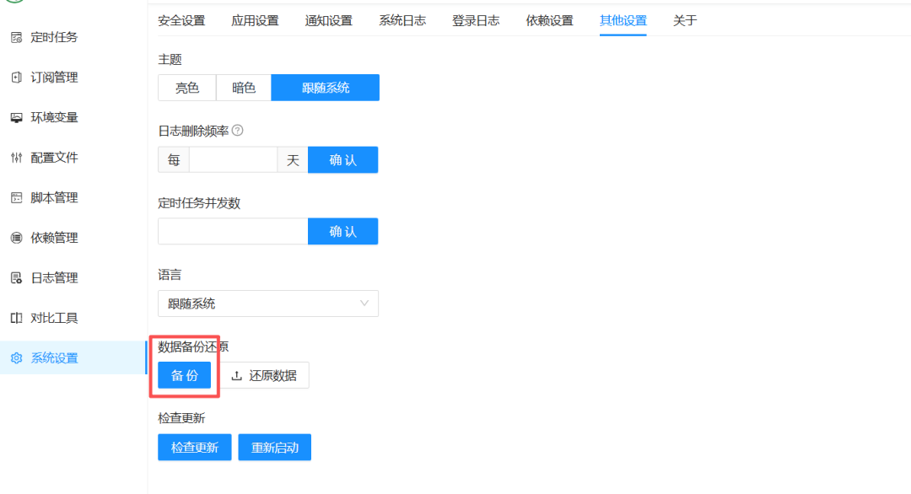Click the 备份 backup button
This screenshot has height=494, width=911.
184,375
